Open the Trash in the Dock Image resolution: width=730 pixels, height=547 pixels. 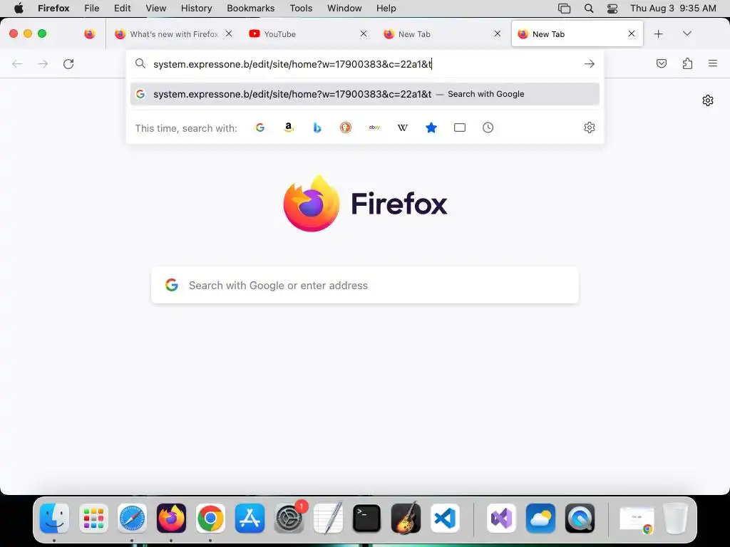pos(675,519)
